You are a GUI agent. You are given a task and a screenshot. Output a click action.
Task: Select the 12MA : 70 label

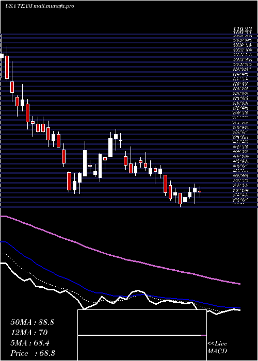pos(29,333)
